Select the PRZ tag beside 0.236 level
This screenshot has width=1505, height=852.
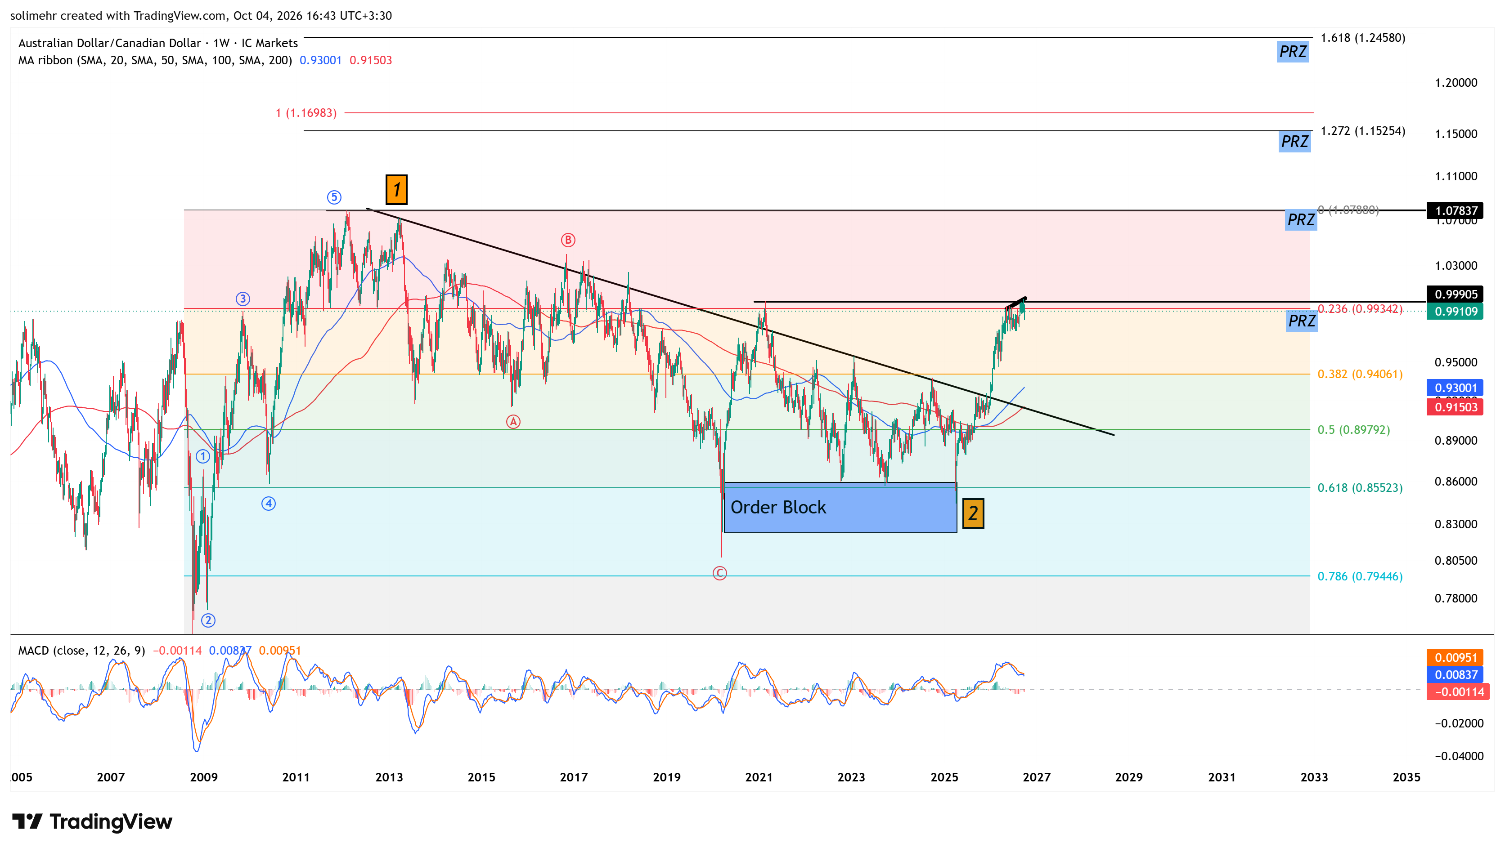1302,321
